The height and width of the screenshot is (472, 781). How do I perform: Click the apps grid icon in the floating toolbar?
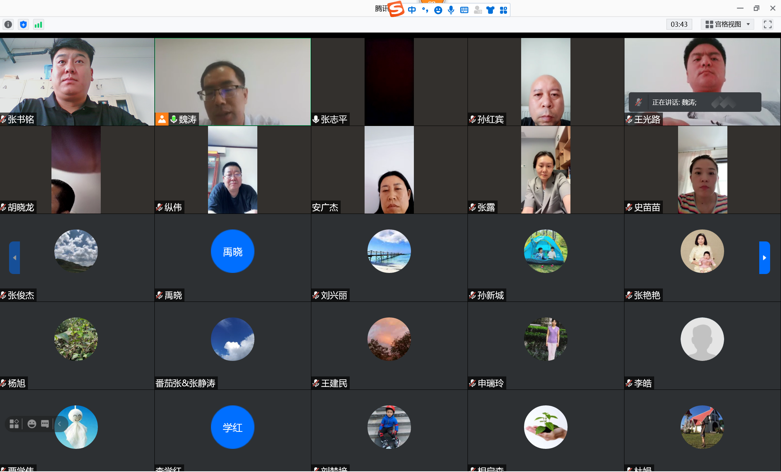[14, 424]
